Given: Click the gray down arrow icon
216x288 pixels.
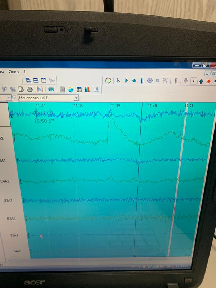Looking at the screenshot, I should point(186,81).
